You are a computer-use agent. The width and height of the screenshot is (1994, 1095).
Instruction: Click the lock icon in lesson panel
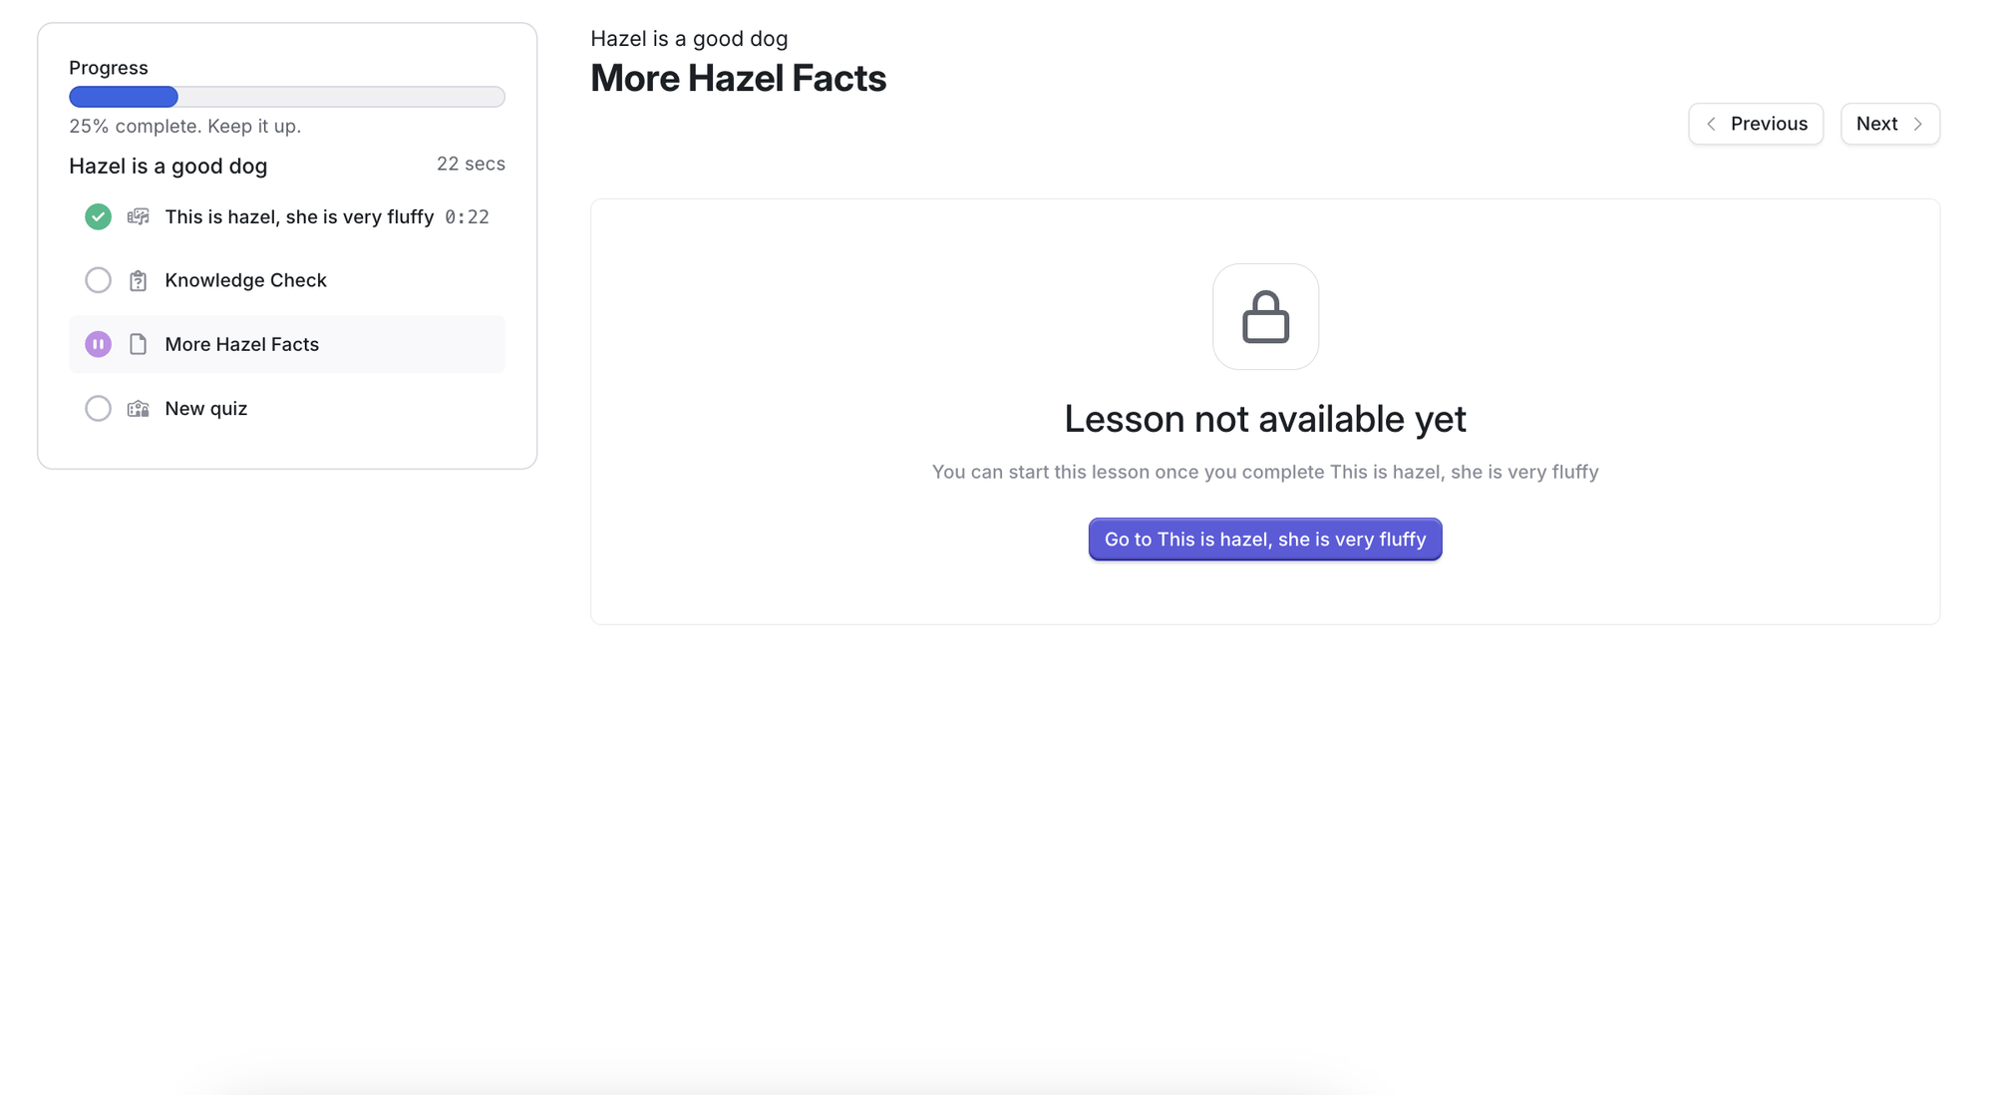1265,317
